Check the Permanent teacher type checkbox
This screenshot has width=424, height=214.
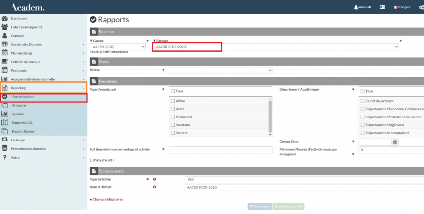coord(173,117)
